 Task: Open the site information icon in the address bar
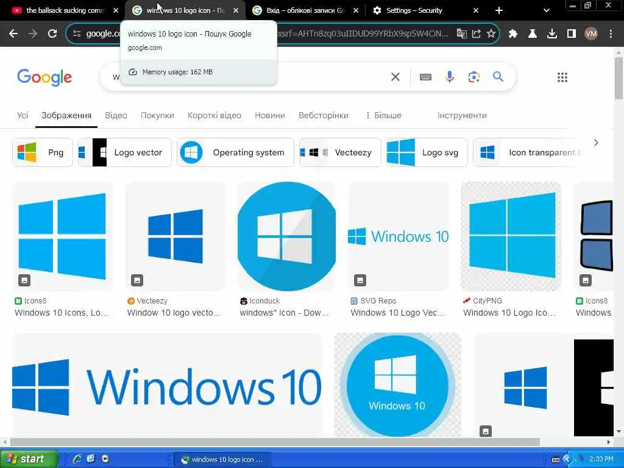pyautogui.click(x=77, y=34)
